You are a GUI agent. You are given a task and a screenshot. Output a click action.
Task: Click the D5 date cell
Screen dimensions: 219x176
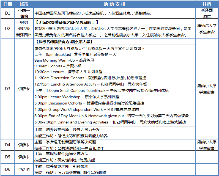click(7, 157)
